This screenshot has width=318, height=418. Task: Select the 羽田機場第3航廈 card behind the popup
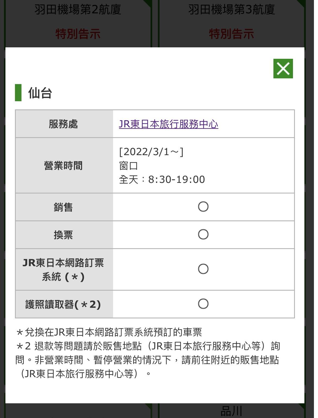pyautogui.click(x=231, y=10)
